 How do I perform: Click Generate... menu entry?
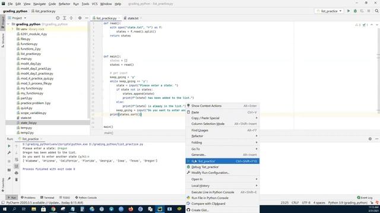click(x=223, y=155)
